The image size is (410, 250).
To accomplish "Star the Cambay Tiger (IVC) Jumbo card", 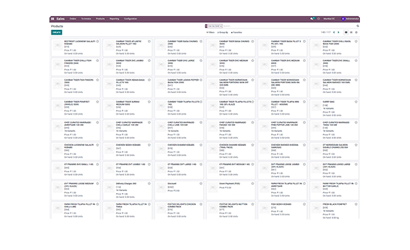I will (149, 60).
